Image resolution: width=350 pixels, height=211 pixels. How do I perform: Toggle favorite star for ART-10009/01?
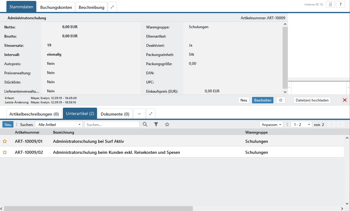click(x=5, y=141)
